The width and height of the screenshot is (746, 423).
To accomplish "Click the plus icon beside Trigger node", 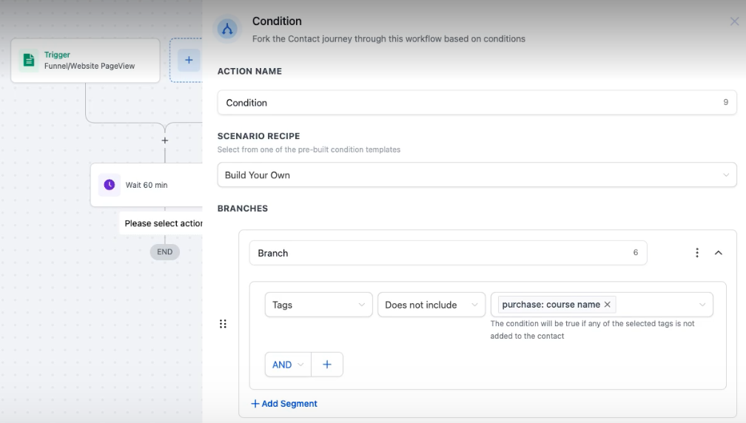I will 189,60.
